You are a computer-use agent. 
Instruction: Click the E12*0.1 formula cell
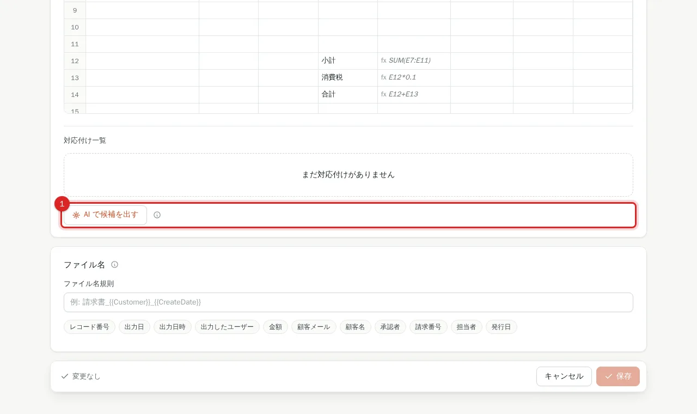pyautogui.click(x=414, y=78)
